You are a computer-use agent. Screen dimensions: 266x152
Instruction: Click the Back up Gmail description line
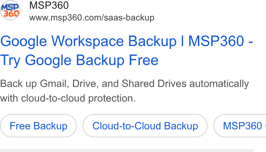(124, 84)
